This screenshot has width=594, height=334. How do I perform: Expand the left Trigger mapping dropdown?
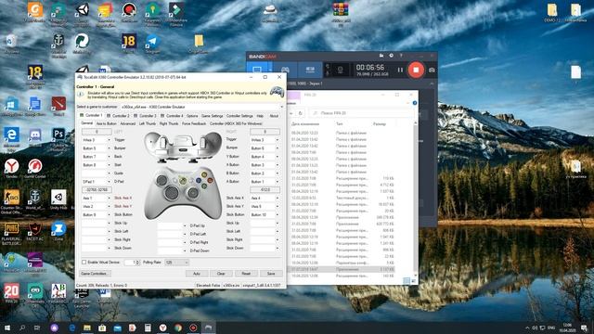point(110,140)
